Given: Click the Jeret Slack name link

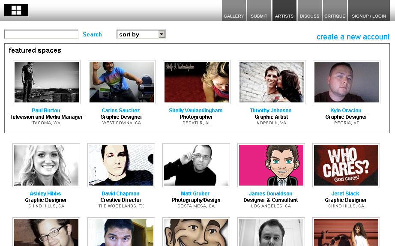Looking at the screenshot, I should tap(345, 194).
